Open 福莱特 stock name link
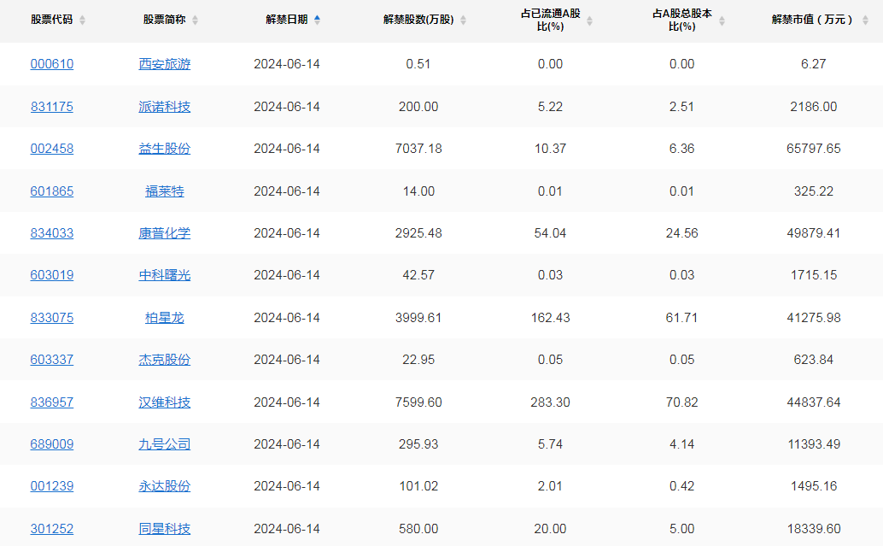883x546 pixels. pyautogui.click(x=165, y=191)
